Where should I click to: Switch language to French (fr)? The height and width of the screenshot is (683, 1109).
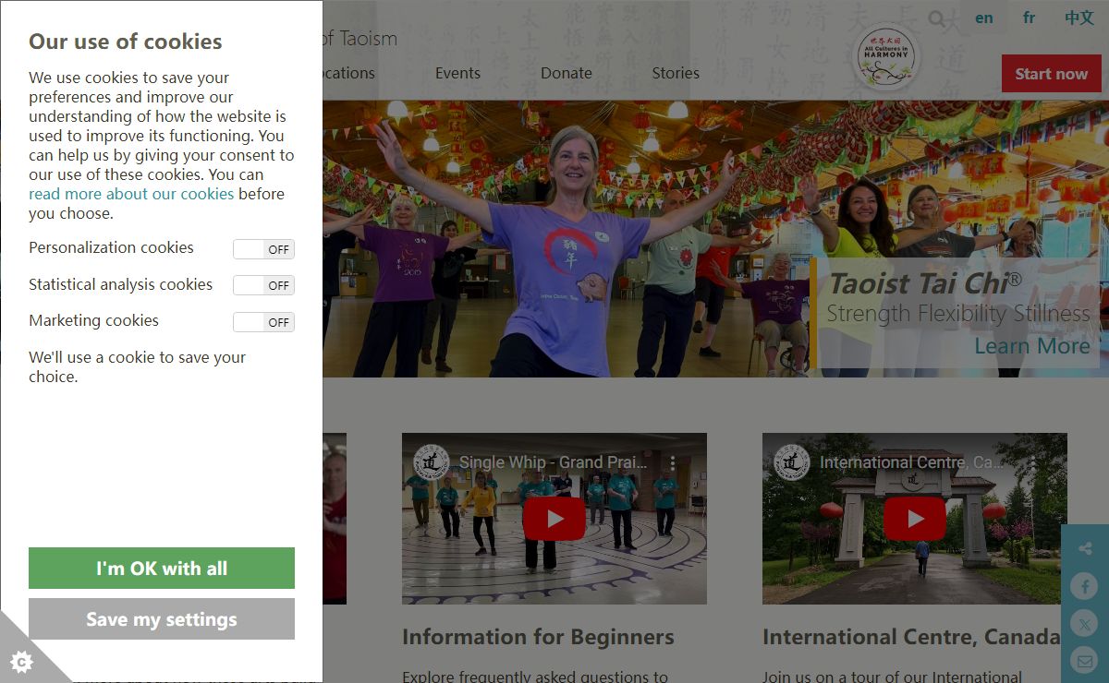click(x=1030, y=18)
